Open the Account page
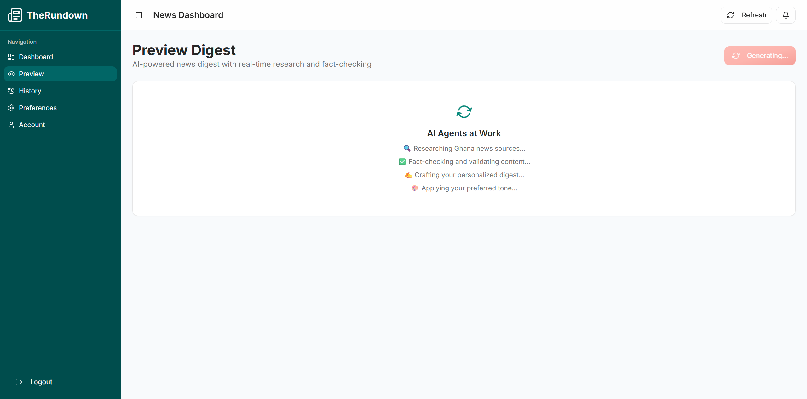This screenshot has width=807, height=399. coord(32,125)
